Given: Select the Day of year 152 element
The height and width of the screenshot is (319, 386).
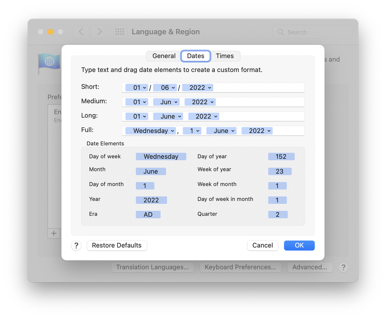Looking at the screenshot, I should (x=281, y=156).
